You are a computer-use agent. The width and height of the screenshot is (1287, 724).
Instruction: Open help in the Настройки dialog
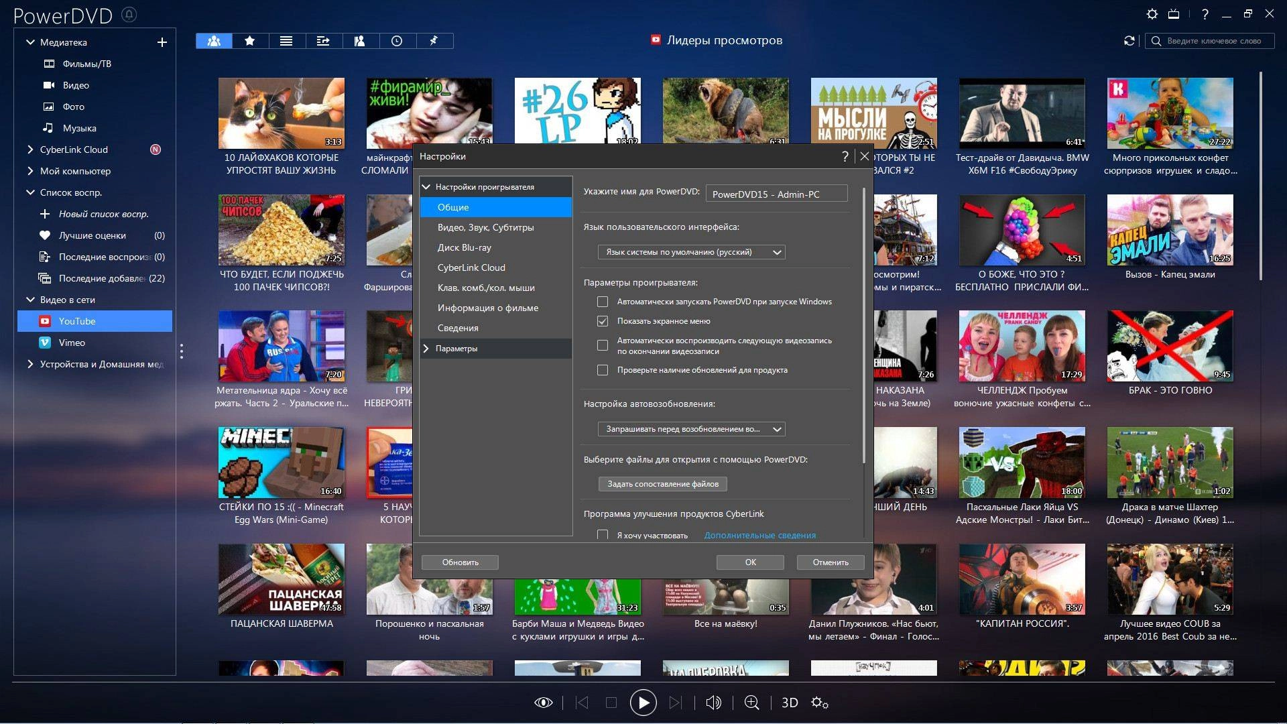[x=845, y=156]
